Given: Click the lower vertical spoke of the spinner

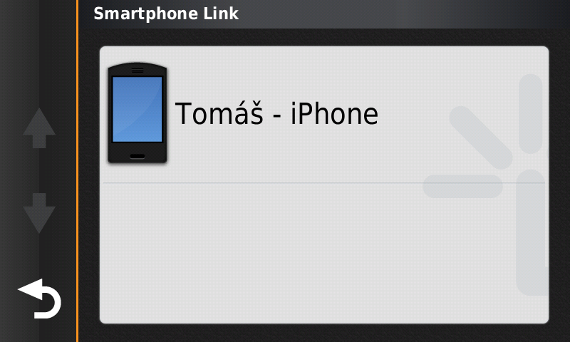Looking at the screenshot, I should pos(532,232).
